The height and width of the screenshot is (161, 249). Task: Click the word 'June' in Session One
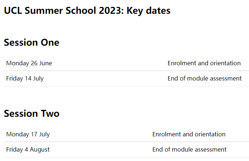(x=46, y=63)
